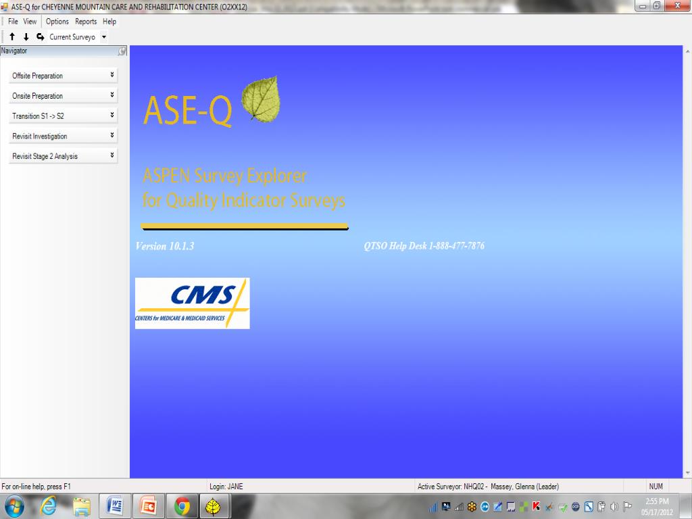Image resolution: width=692 pixels, height=519 pixels.
Task: Click the scroll down arrow of main pane
Action: tap(687, 472)
